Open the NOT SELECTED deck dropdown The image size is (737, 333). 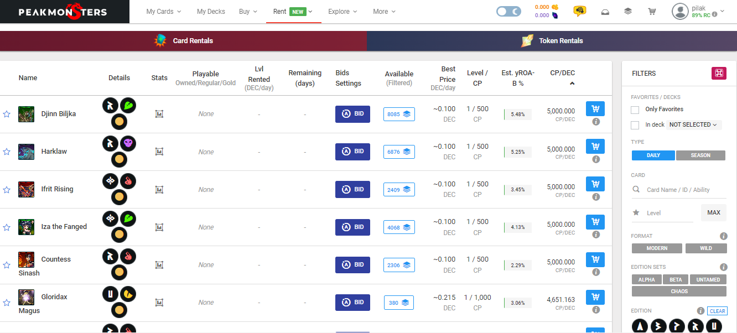tap(694, 125)
